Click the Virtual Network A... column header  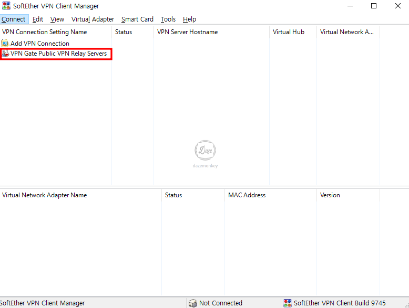[x=348, y=32]
